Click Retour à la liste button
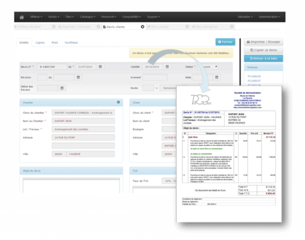Image resolution: width=305 pixels, height=240 pixels. 263,59
